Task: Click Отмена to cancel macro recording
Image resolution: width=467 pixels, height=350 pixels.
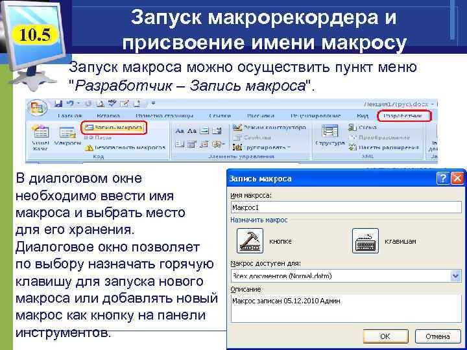Action: 438,336
